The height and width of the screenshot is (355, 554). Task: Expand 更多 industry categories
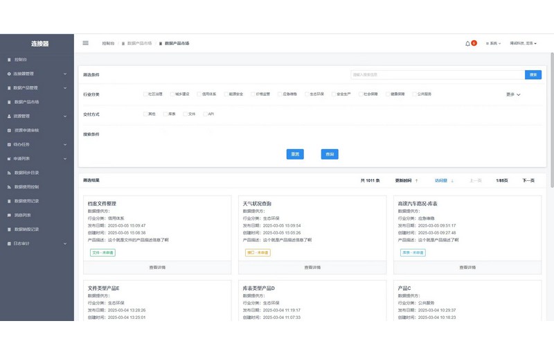coord(513,94)
